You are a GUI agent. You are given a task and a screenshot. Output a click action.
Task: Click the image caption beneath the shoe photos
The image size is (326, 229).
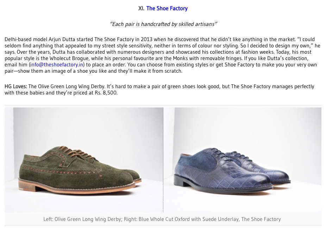click(162, 219)
